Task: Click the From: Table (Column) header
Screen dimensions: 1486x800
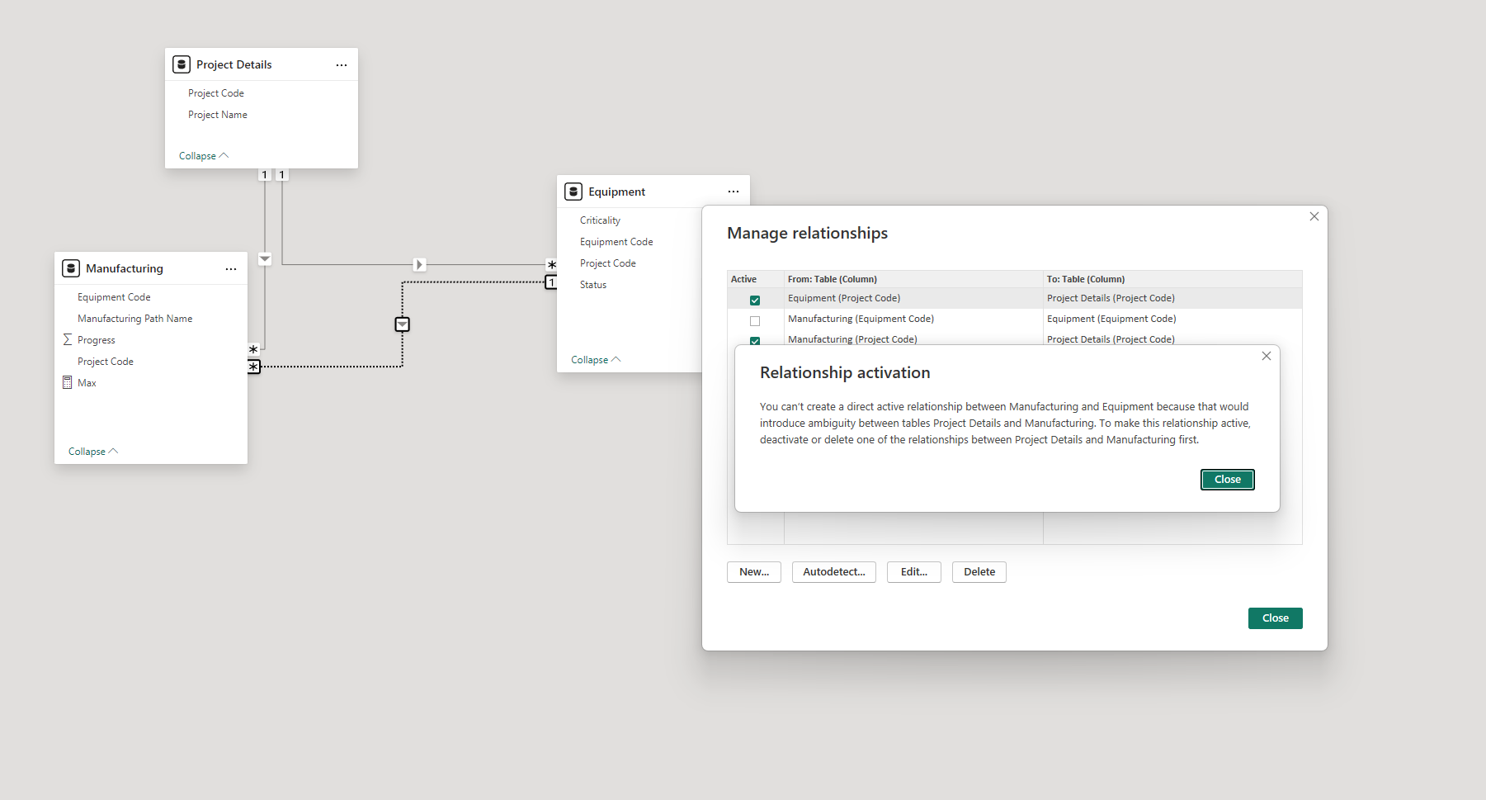Action: pos(913,279)
